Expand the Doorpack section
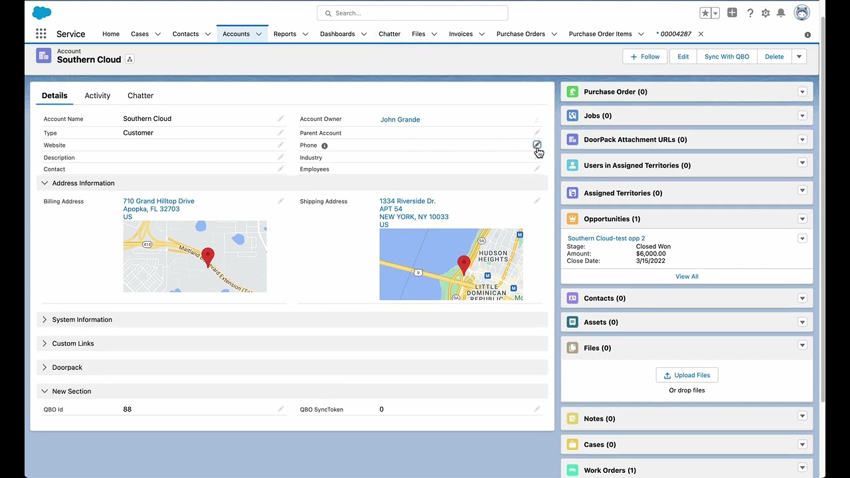 click(x=292, y=367)
